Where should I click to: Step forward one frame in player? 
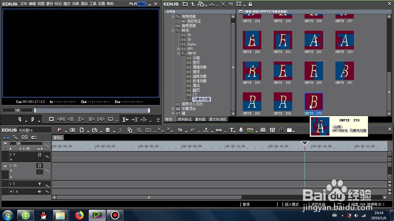click(x=91, y=120)
